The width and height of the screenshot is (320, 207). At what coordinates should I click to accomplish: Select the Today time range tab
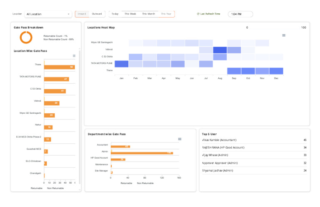click(x=115, y=14)
